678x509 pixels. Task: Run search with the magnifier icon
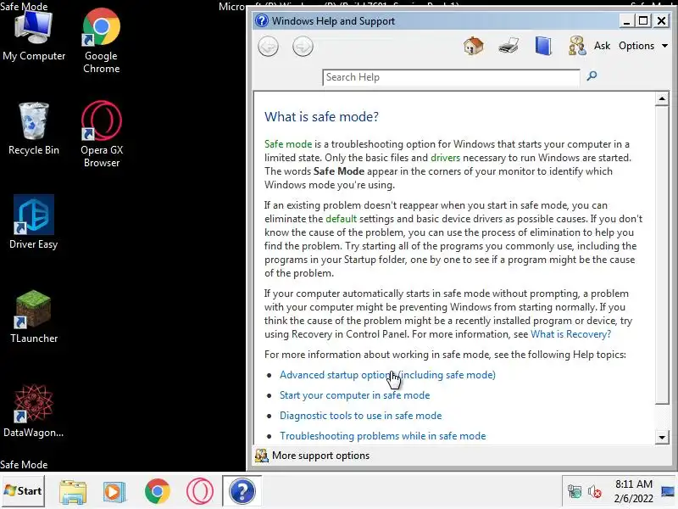coord(592,76)
